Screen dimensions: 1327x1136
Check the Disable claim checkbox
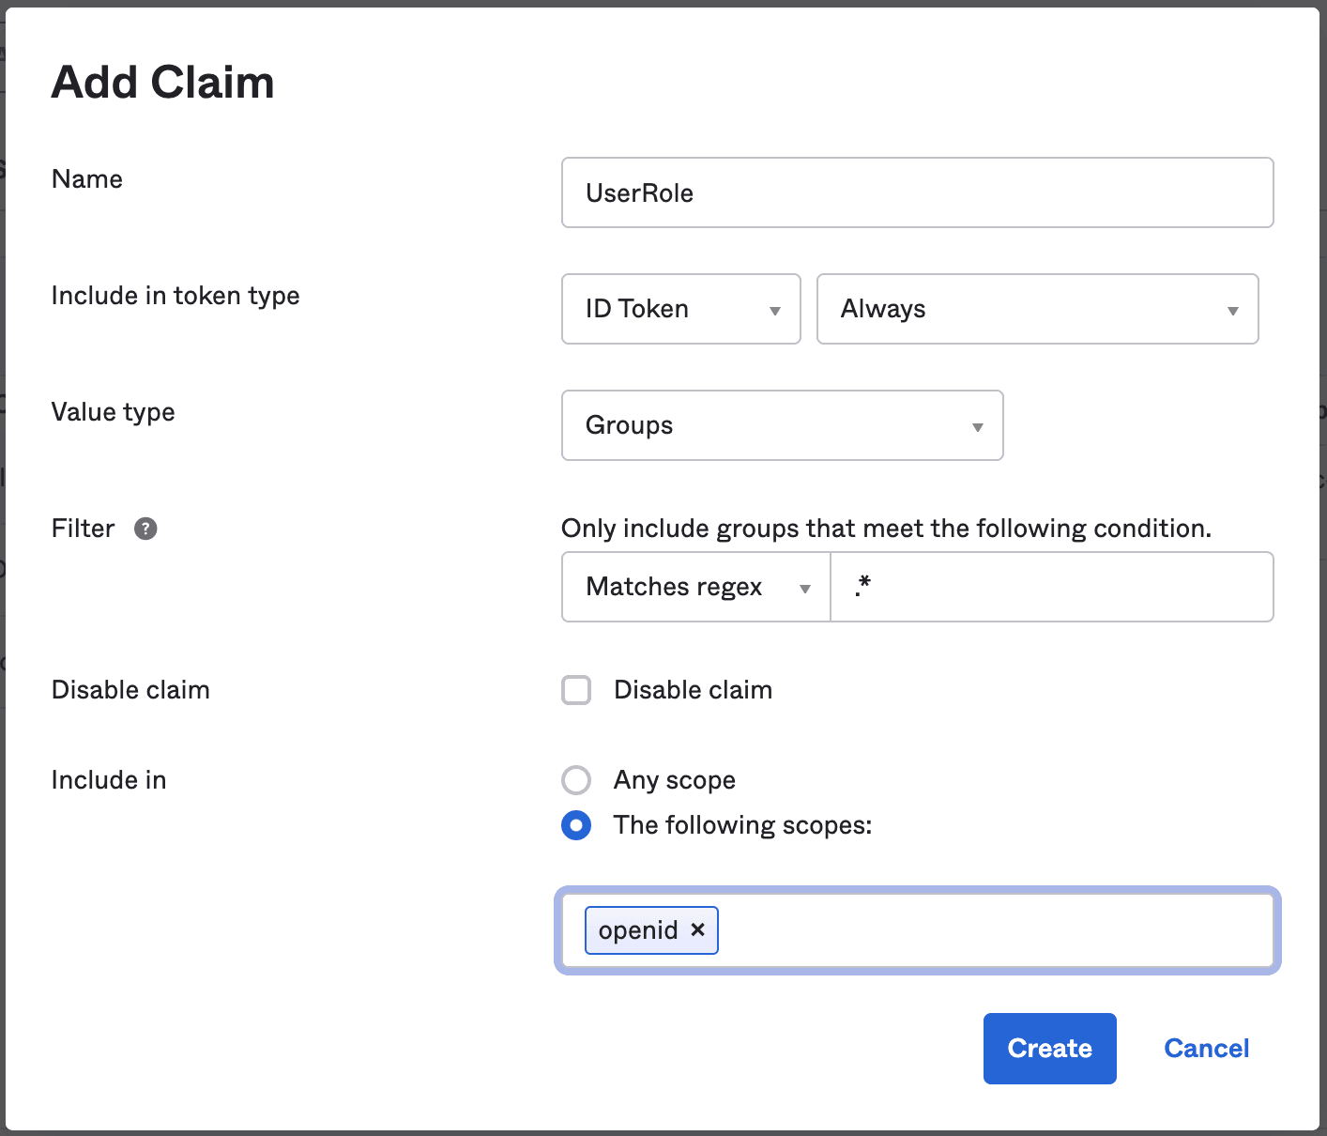tap(576, 690)
